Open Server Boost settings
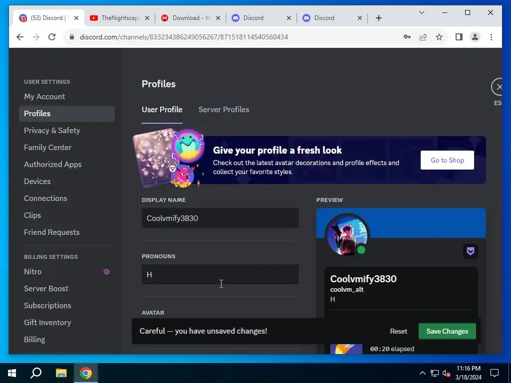The width and height of the screenshot is (511, 383). [x=67, y=289]
